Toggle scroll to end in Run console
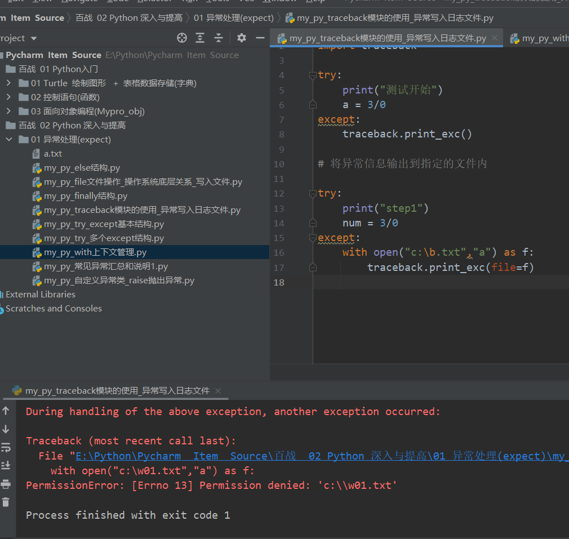Screen dimensions: 569x539 pyautogui.click(x=6, y=465)
